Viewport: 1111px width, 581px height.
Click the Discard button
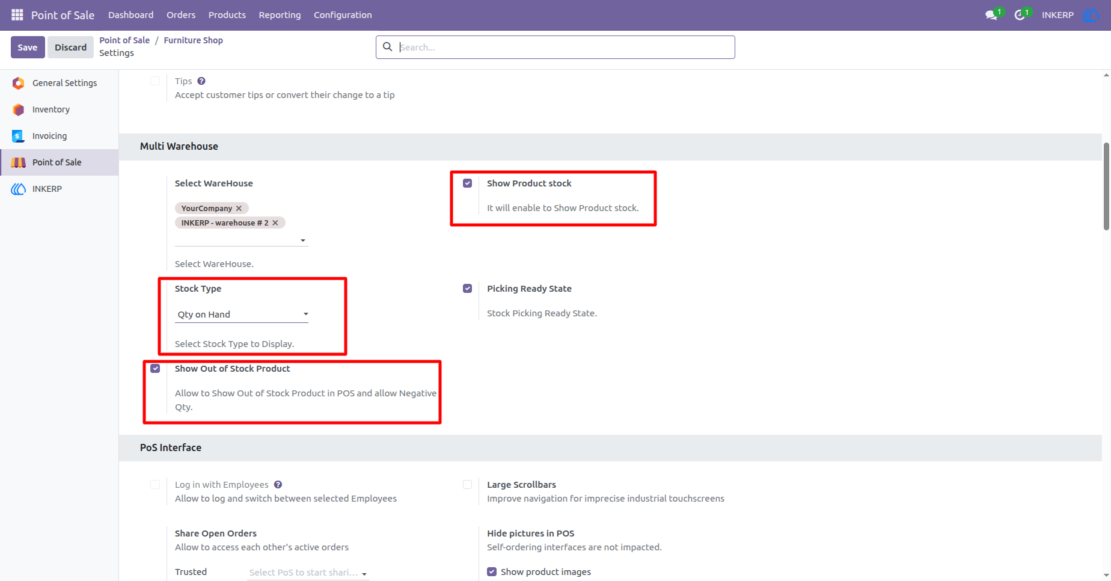pyautogui.click(x=71, y=48)
